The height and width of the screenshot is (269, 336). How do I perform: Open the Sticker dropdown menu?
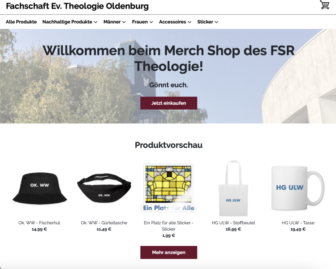[207, 22]
